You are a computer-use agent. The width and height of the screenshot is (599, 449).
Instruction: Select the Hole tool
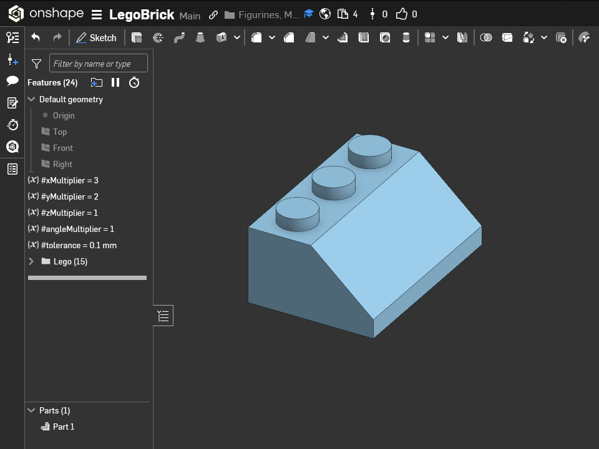(x=385, y=37)
